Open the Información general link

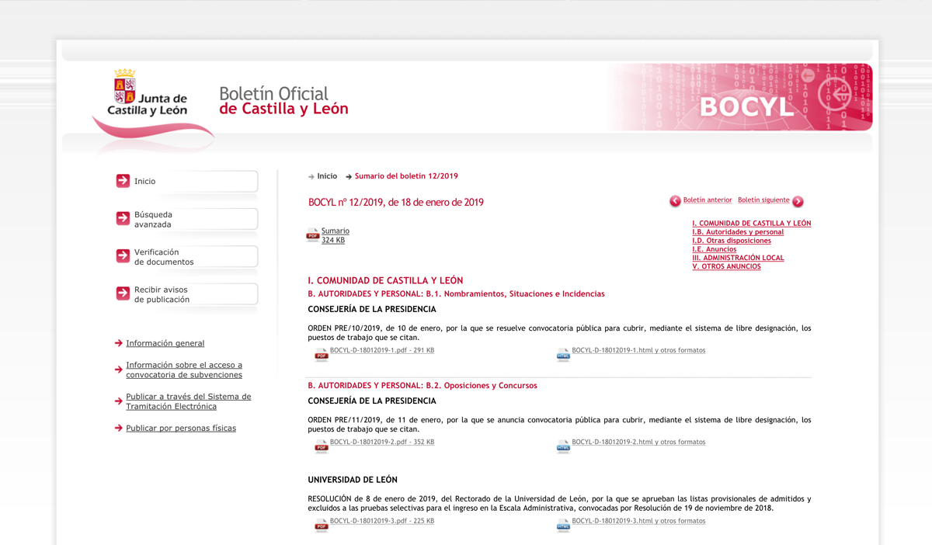165,343
